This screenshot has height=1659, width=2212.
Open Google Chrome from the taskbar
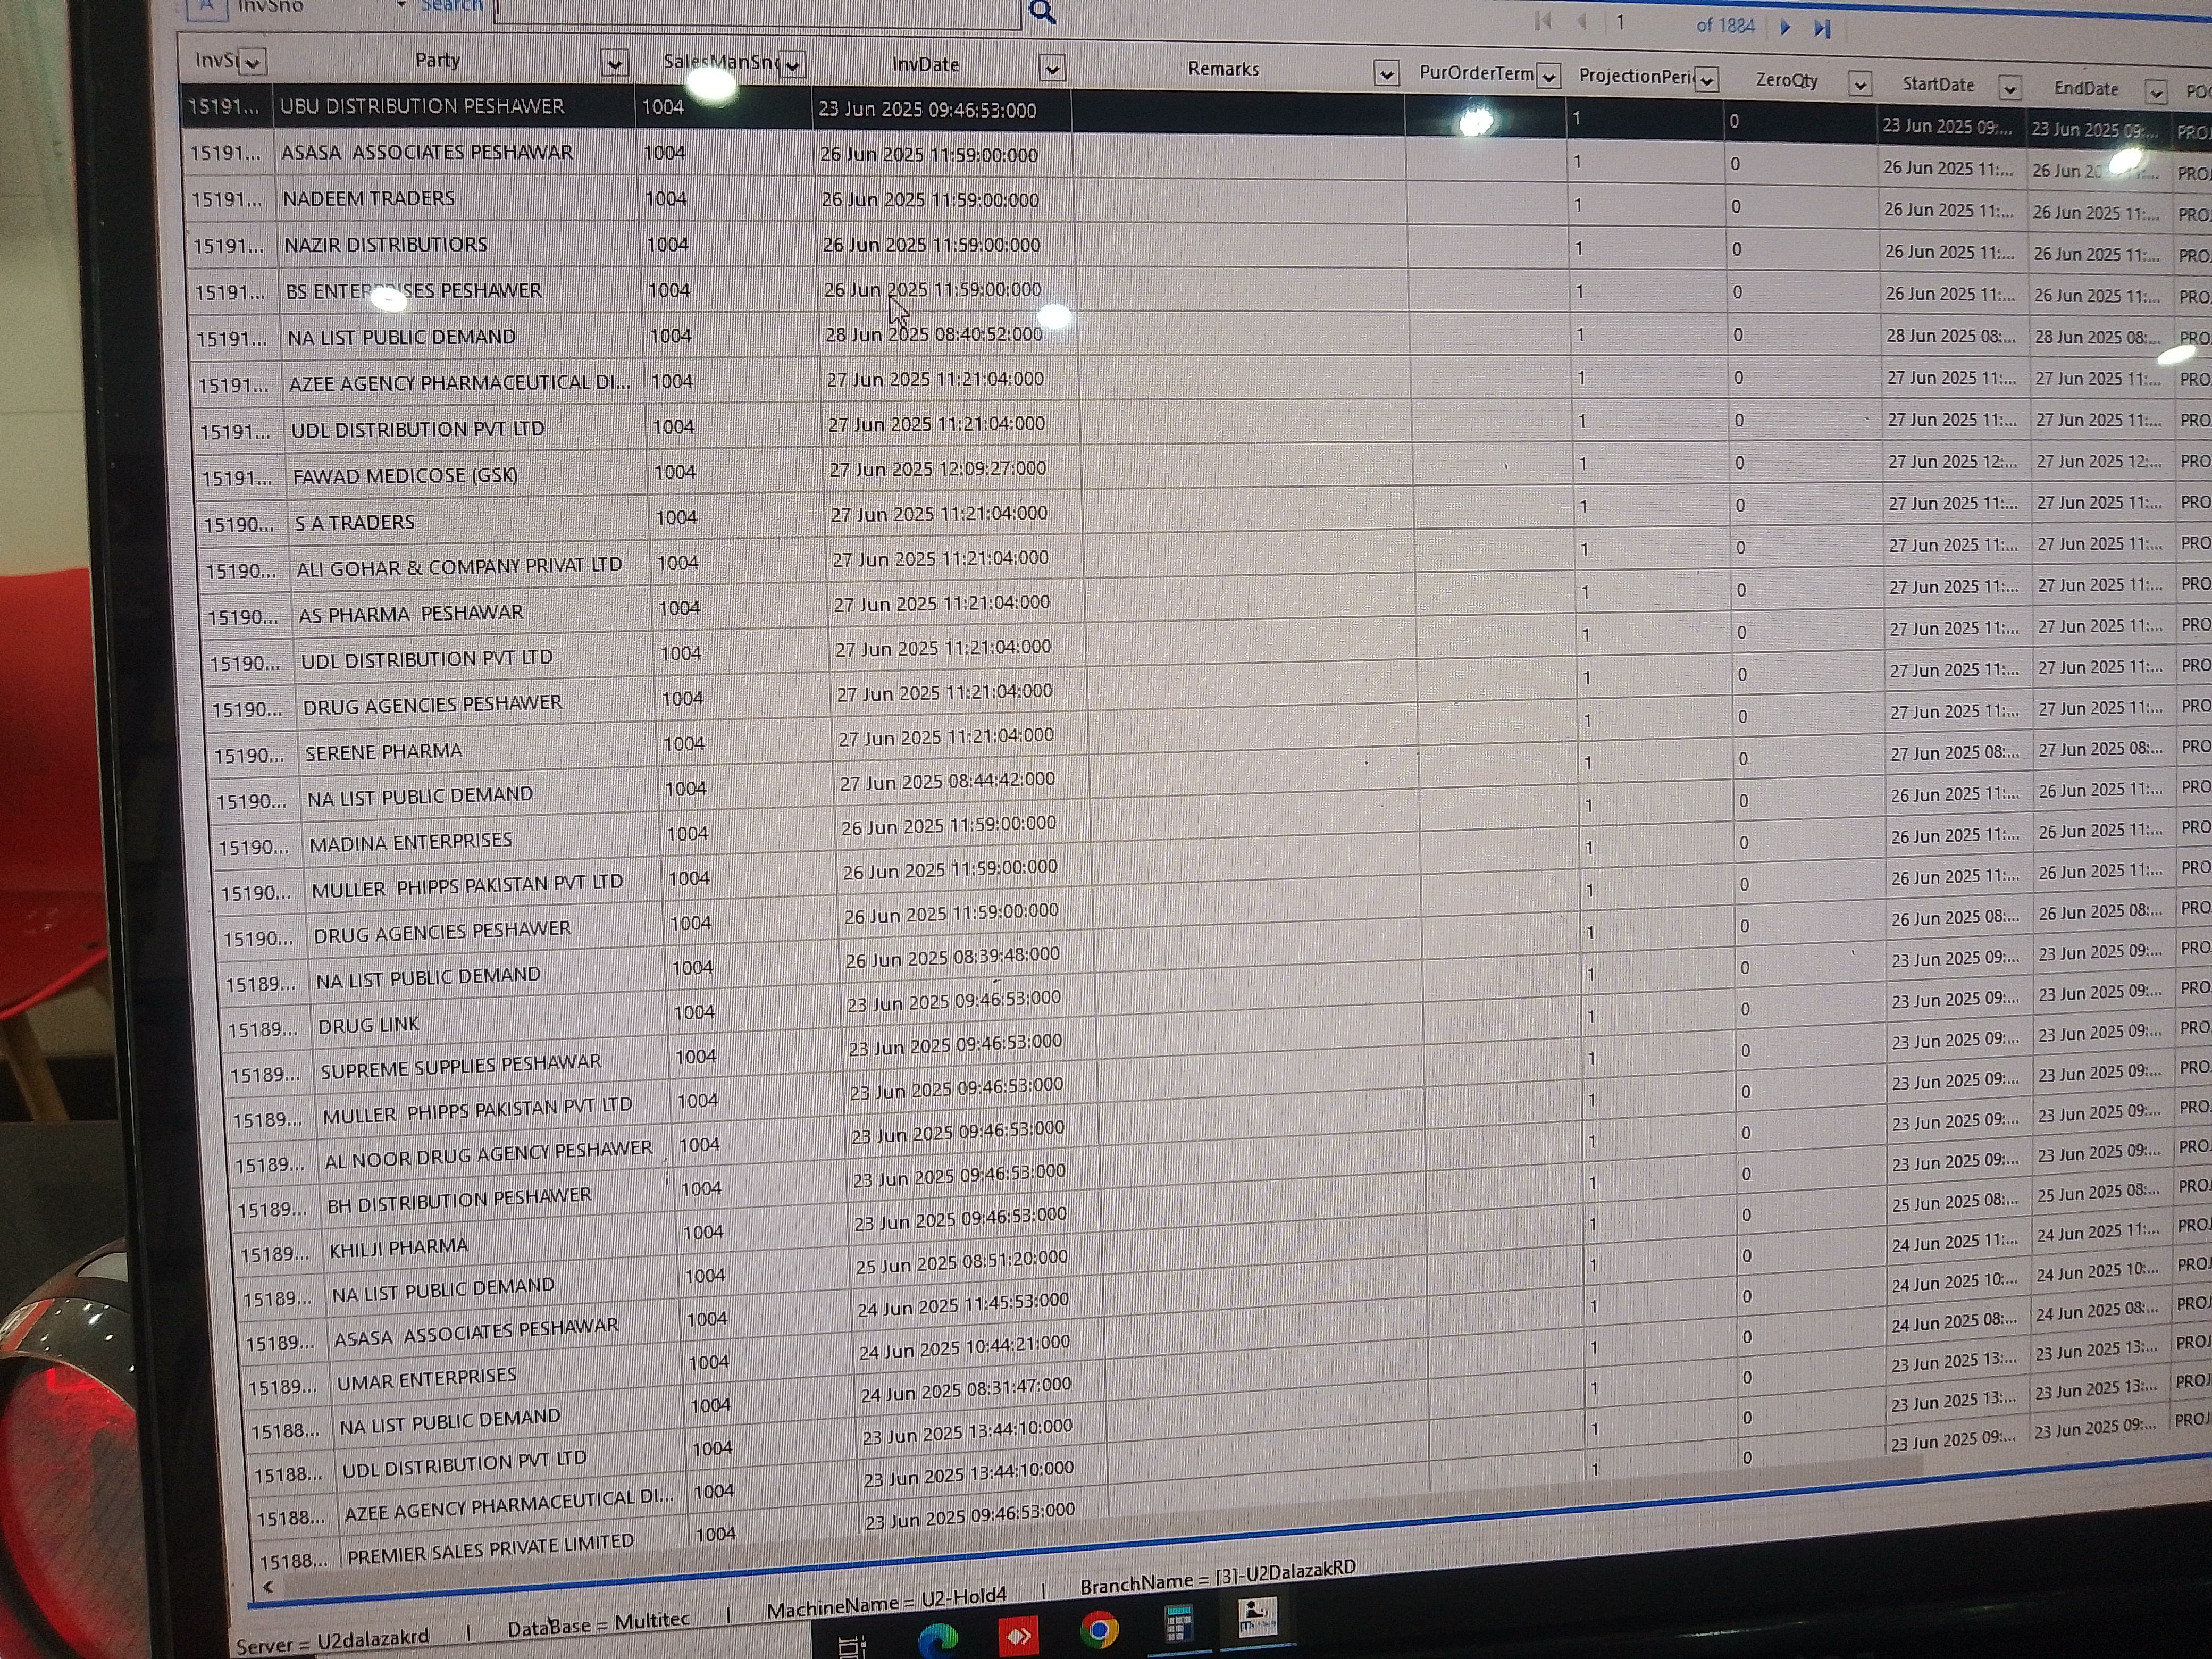coord(1099,1630)
